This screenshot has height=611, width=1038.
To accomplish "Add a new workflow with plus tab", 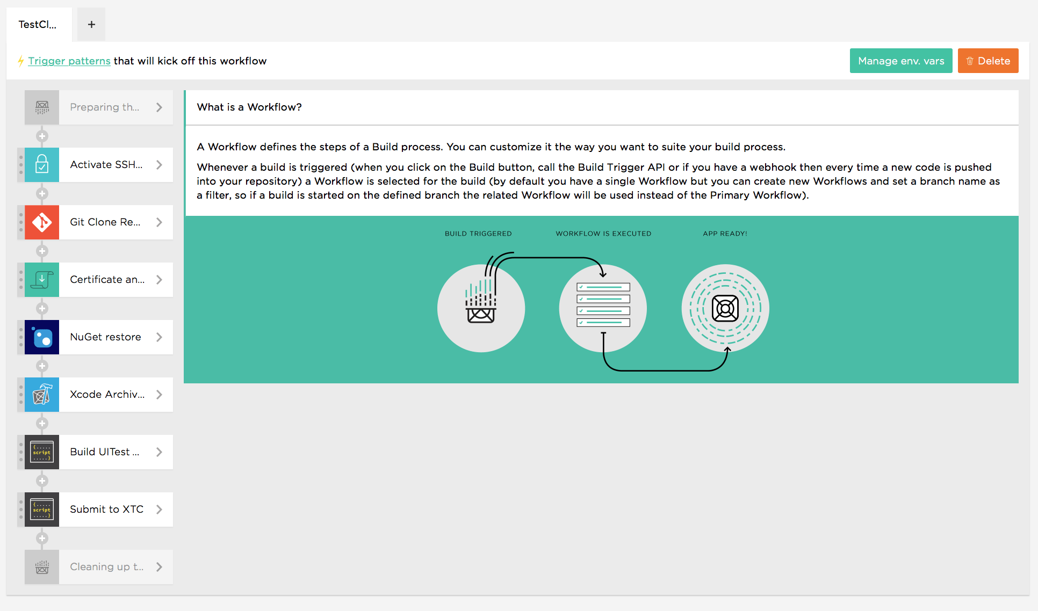I will click(x=91, y=25).
